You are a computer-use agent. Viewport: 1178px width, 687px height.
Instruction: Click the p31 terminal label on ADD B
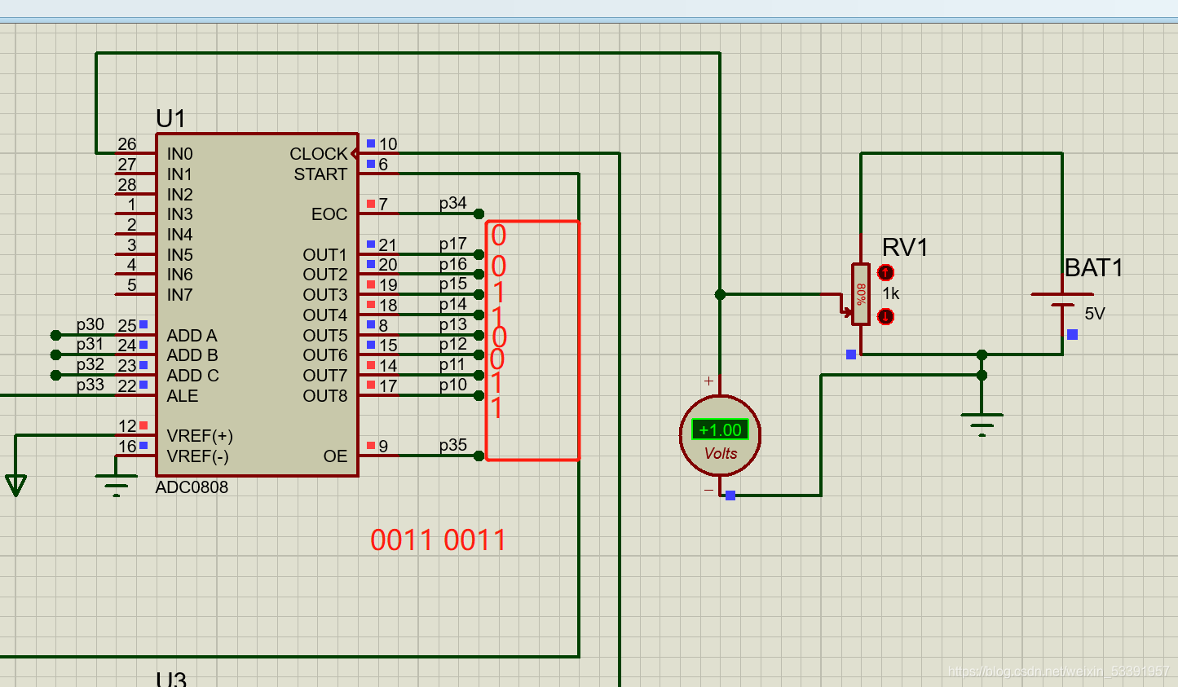pos(90,344)
